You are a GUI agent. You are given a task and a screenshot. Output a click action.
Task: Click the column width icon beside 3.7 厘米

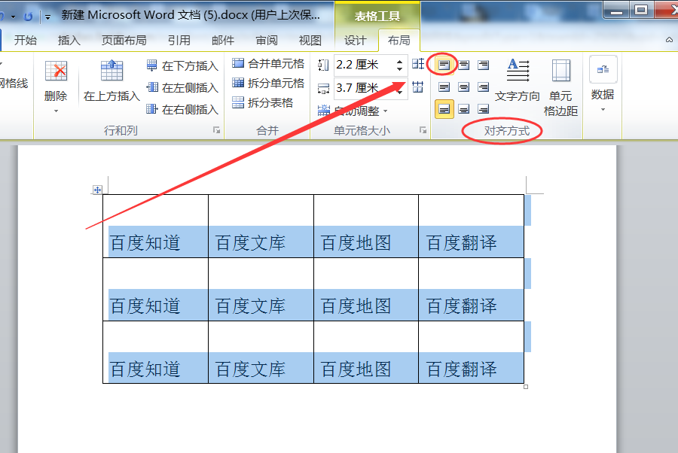tap(323, 89)
